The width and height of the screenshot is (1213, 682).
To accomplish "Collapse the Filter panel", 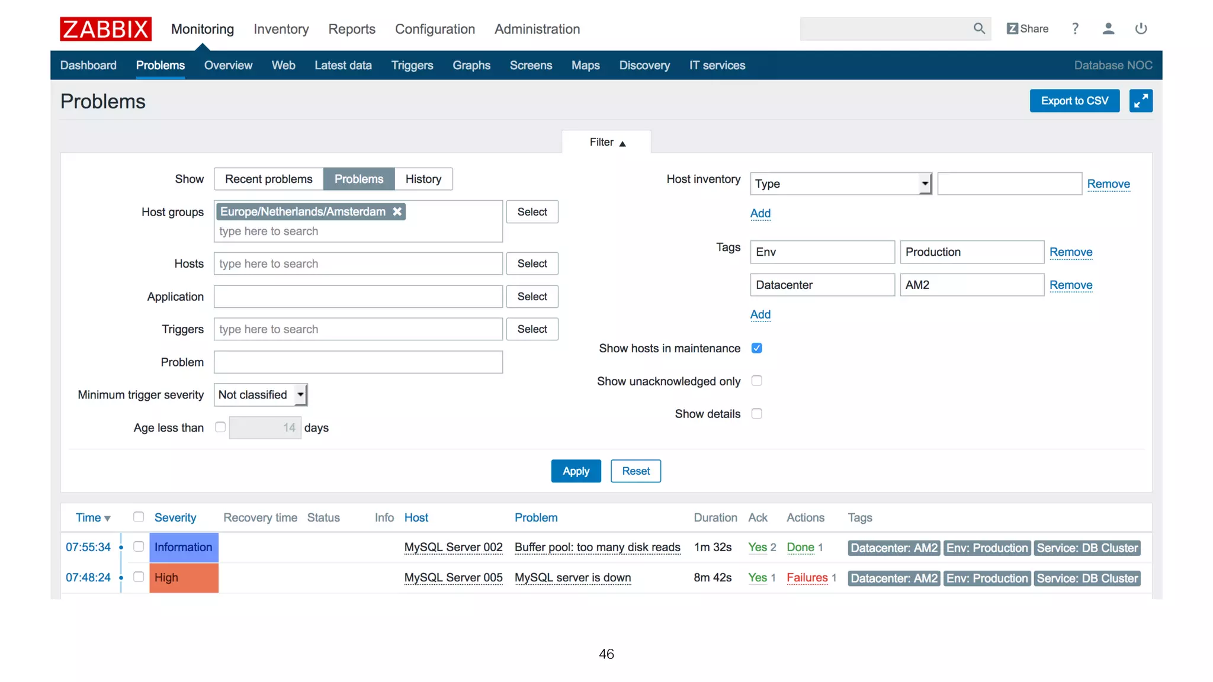I will tap(606, 142).
